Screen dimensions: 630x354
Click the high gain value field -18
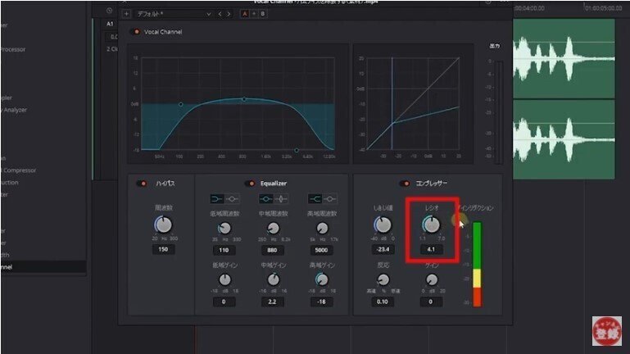(321, 302)
